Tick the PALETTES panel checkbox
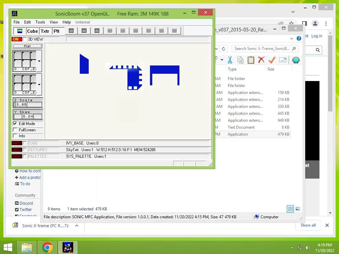 click(x=25, y=156)
